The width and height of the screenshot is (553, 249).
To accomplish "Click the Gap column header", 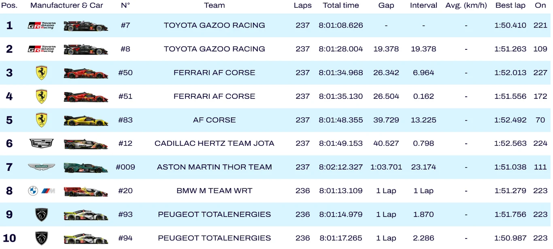I will tap(386, 6).
